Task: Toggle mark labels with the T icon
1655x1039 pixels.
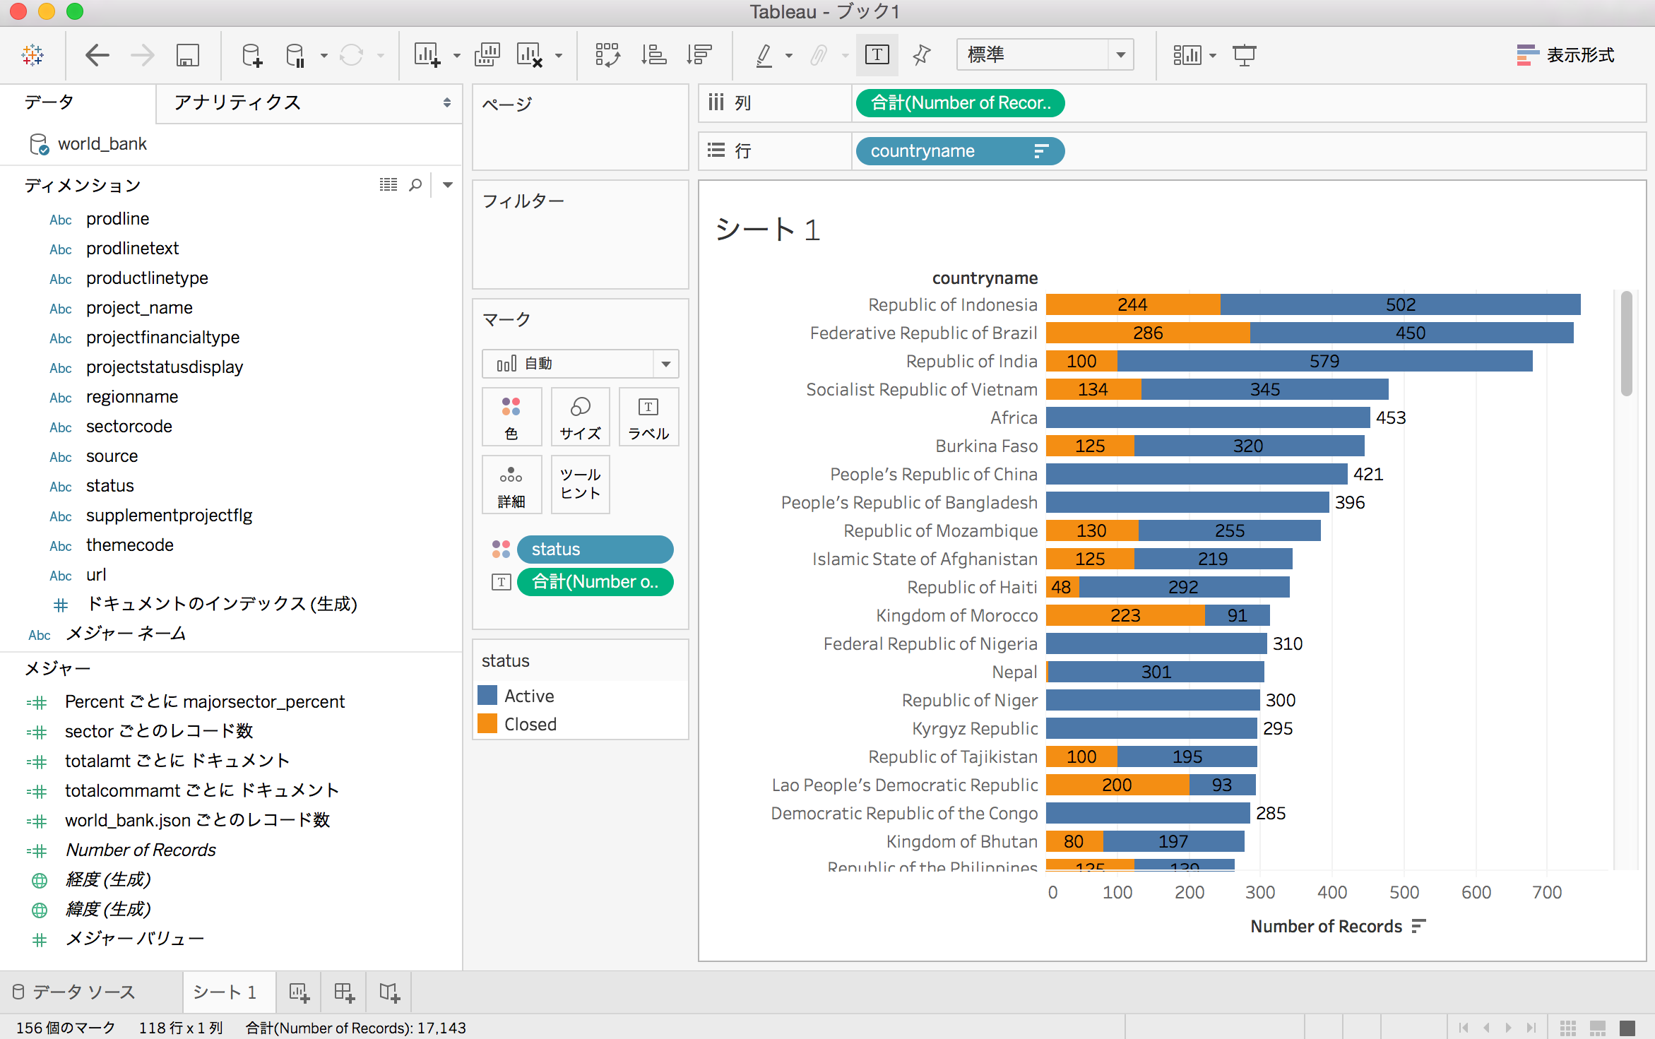Action: pyautogui.click(x=877, y=54)
